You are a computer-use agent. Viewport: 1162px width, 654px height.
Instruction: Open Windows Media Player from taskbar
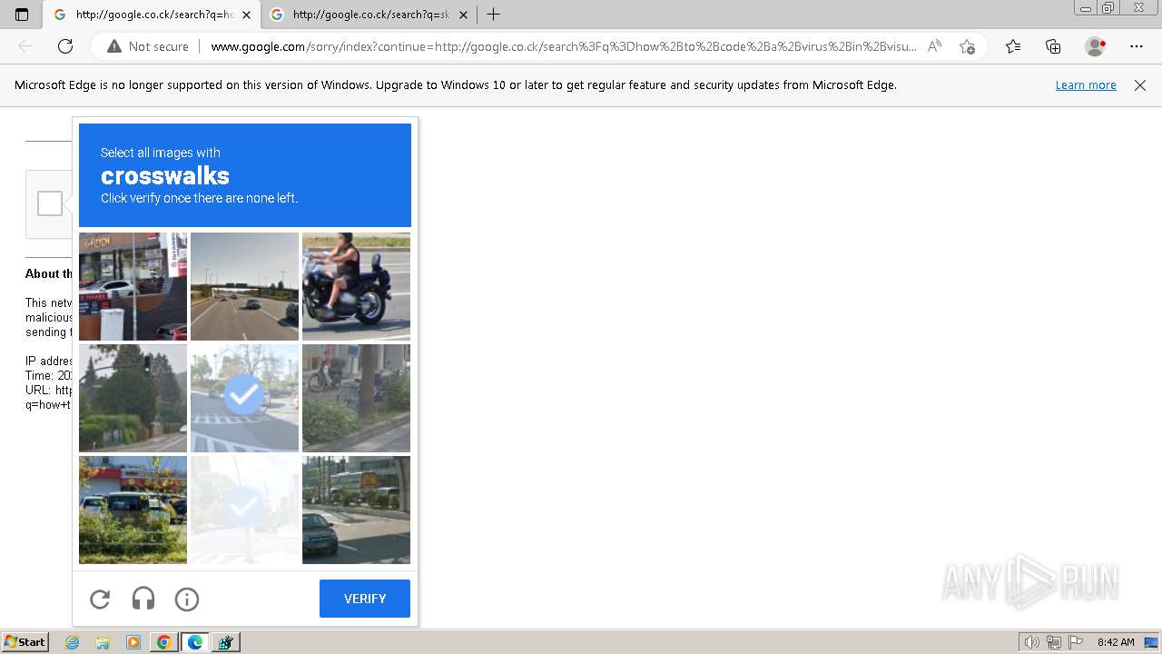click(133, 642)
